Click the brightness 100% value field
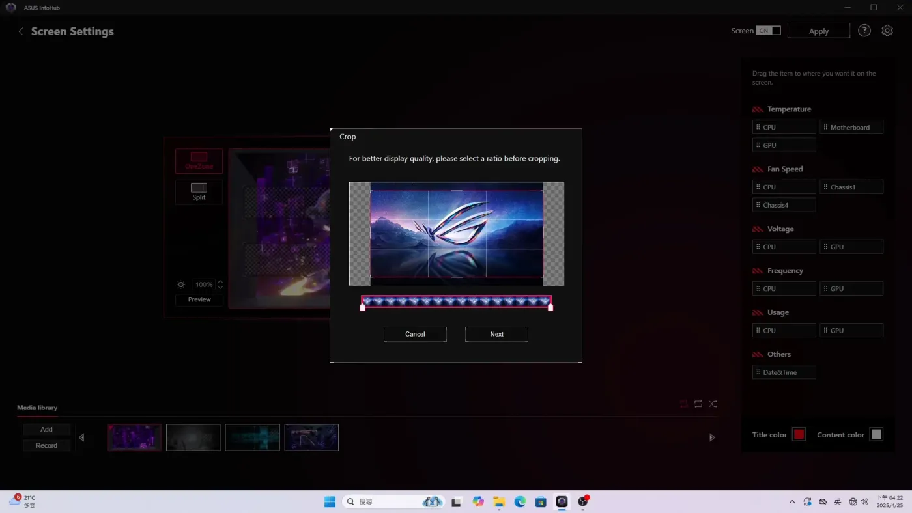The image size is (912, 513). coord(204,284)
